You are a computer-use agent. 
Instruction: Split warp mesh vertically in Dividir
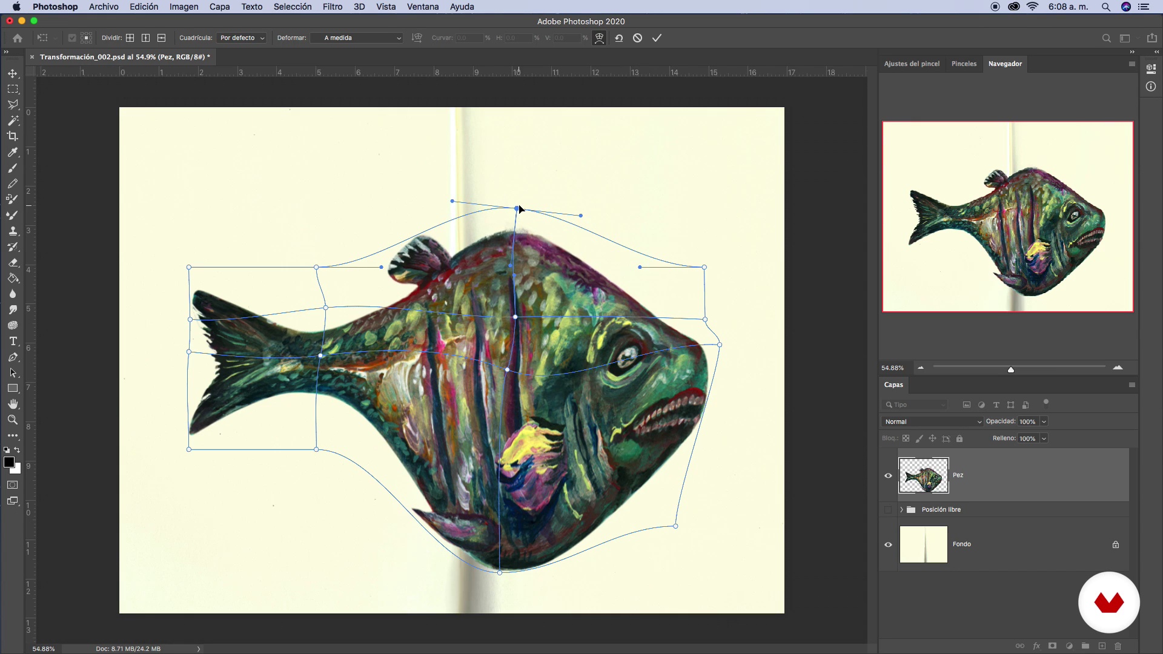click(145, 38)
